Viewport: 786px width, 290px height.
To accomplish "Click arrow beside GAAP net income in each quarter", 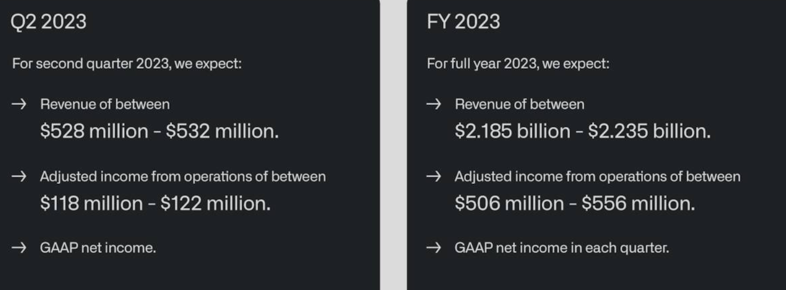I will click(434, 248).
